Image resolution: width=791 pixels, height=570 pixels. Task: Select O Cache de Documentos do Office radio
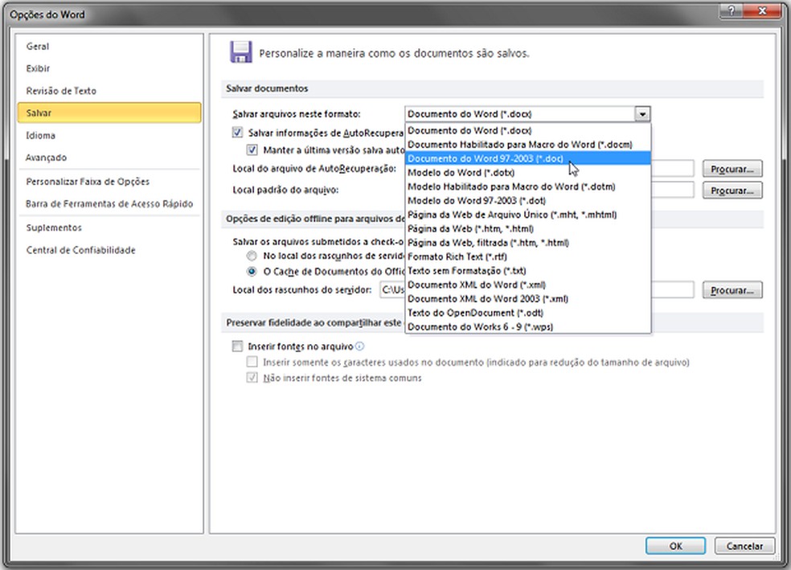click(252, 272)
